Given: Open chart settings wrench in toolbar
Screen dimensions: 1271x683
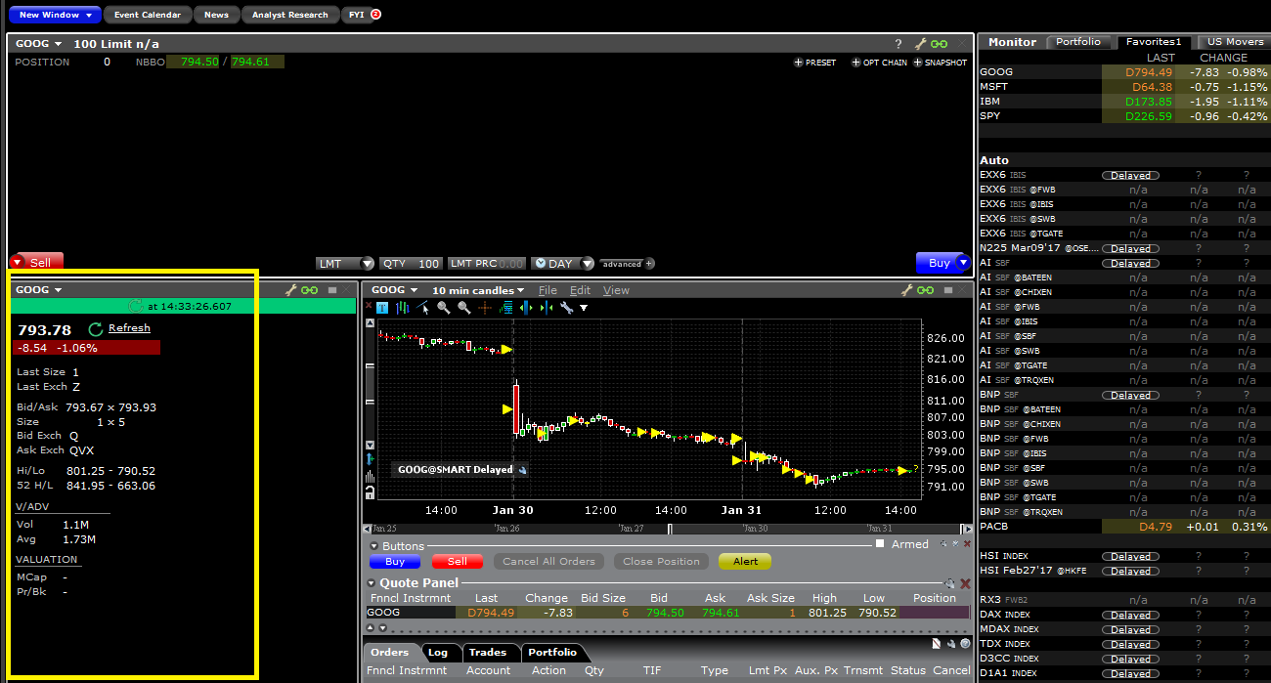Looking at the screenshot, I should point(567,308).
